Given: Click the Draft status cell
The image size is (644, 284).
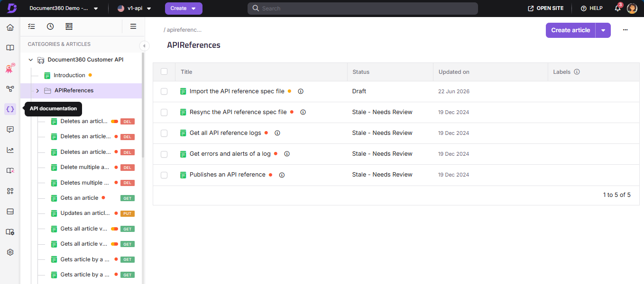Looking at the screenshot, I should tap(359, 91).
